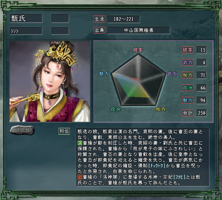
Task: Select the 統率 stat label in the list
Action: coord(188,50)
